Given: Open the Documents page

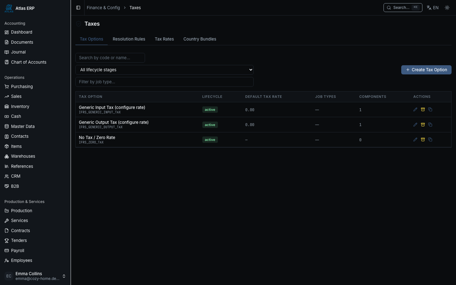Looking at the screenshot, I should coord(35,42).
